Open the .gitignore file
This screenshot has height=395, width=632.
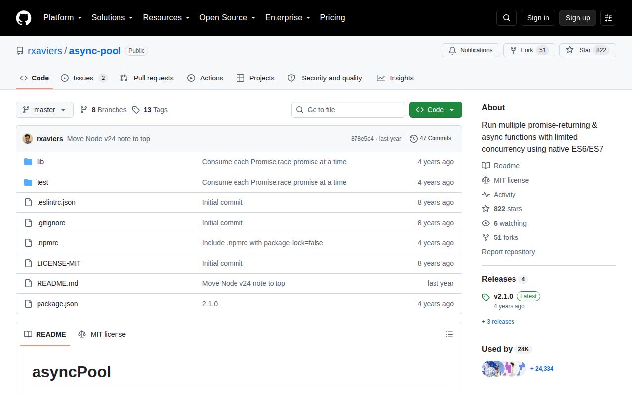point(51,223)
